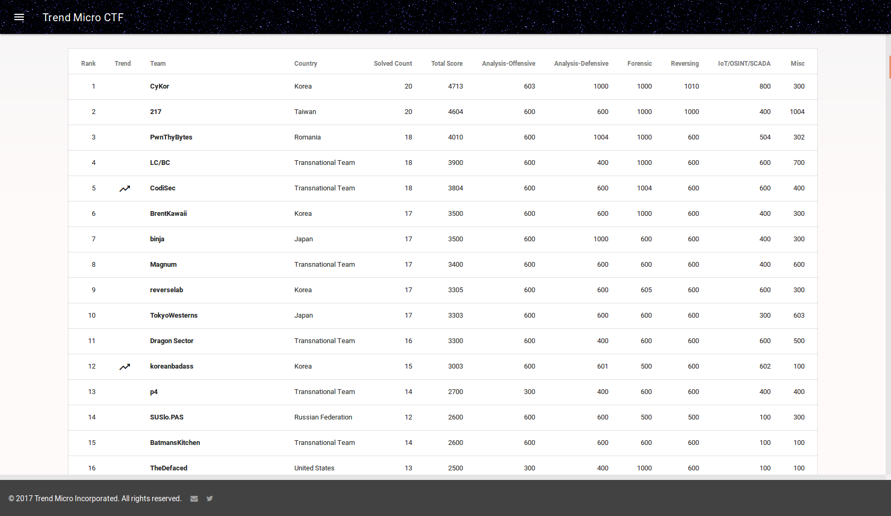Sort by Total Score column header
Viewport: 891px width, 516px height.
tap(447, 64)
